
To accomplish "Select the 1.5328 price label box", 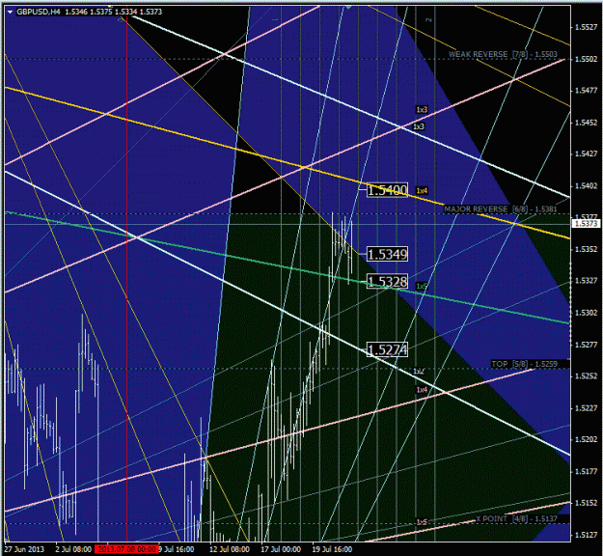I will [387, 282].
